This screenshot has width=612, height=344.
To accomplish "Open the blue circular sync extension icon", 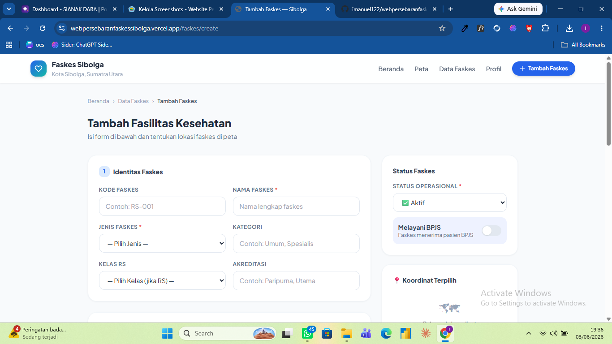I will (x=497, y=28).
